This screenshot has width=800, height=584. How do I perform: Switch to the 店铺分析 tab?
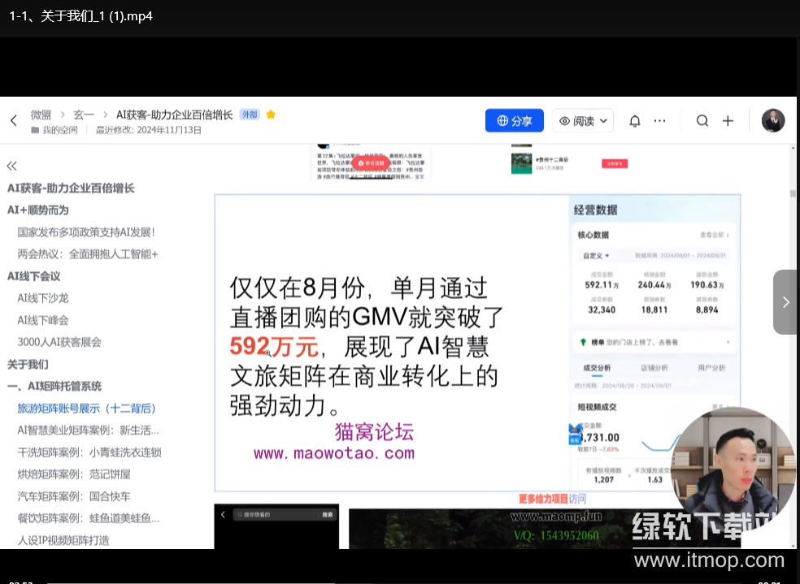[654, 368]
